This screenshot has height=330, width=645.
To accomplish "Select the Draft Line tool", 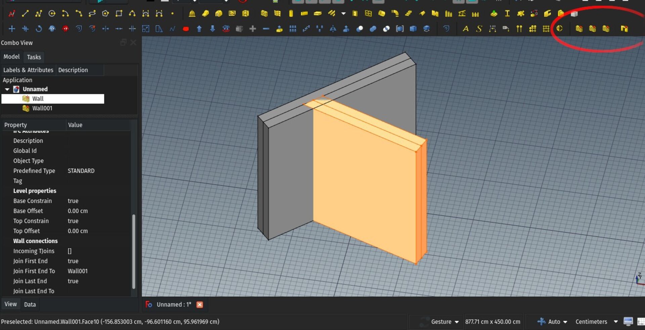I will coord(25,14).
